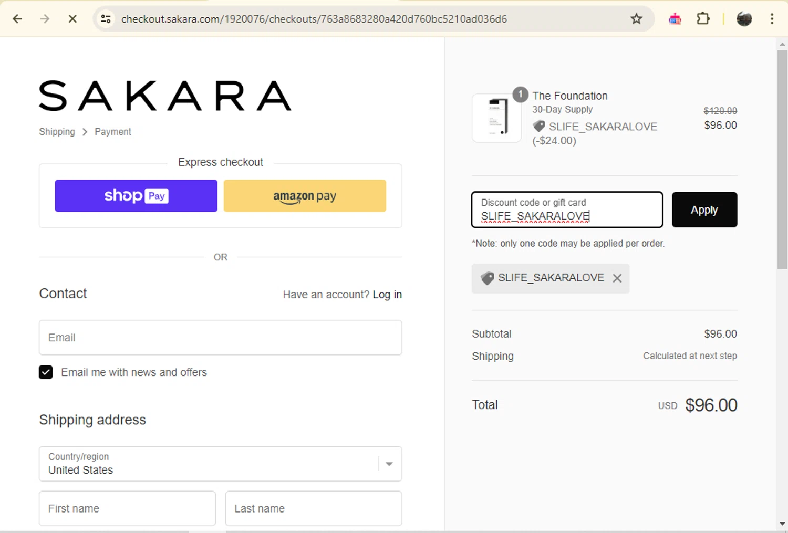Choose Amazon Pay express checkout

point(305,196)
